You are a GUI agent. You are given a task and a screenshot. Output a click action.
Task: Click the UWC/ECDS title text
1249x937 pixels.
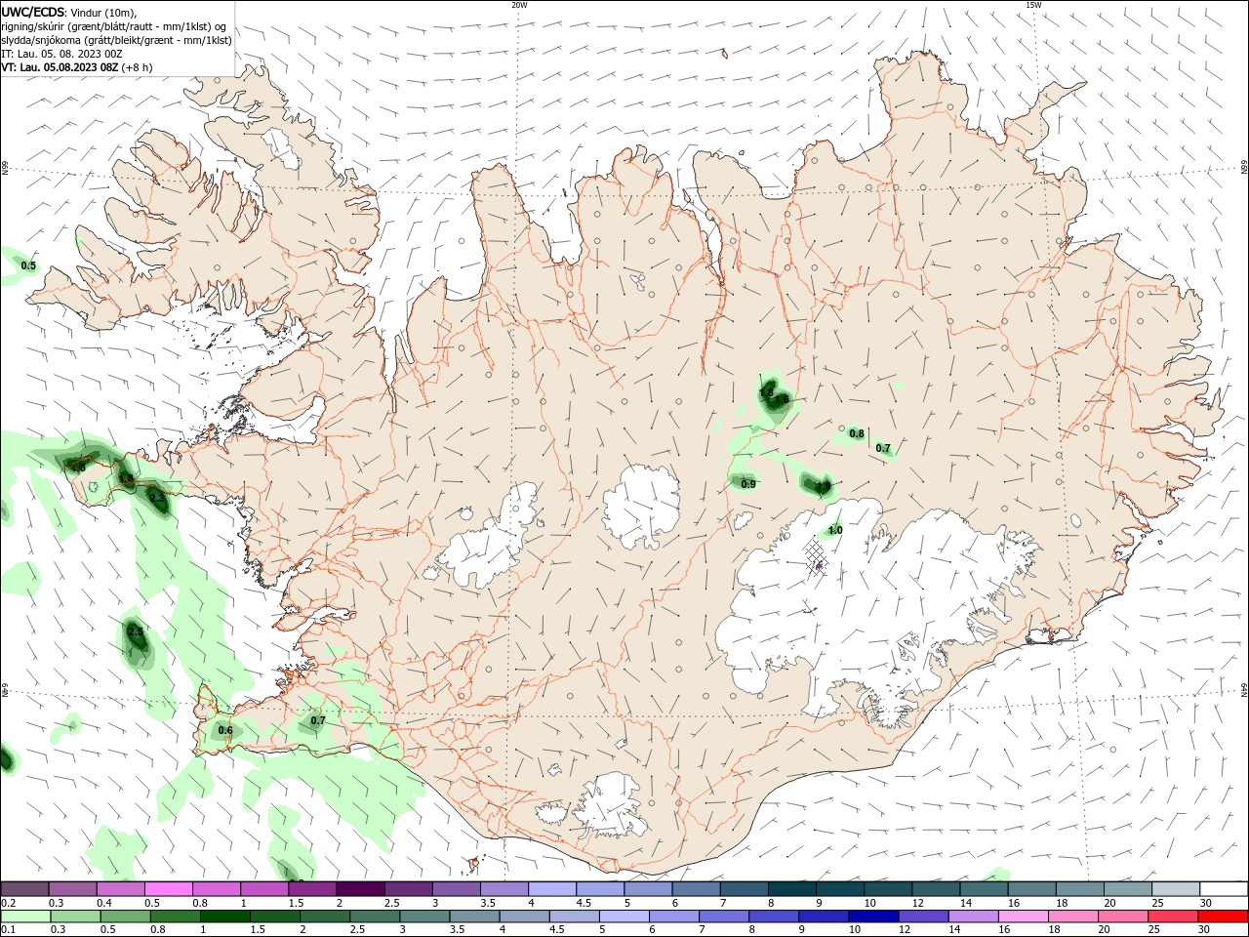click(x=32, y=12)
